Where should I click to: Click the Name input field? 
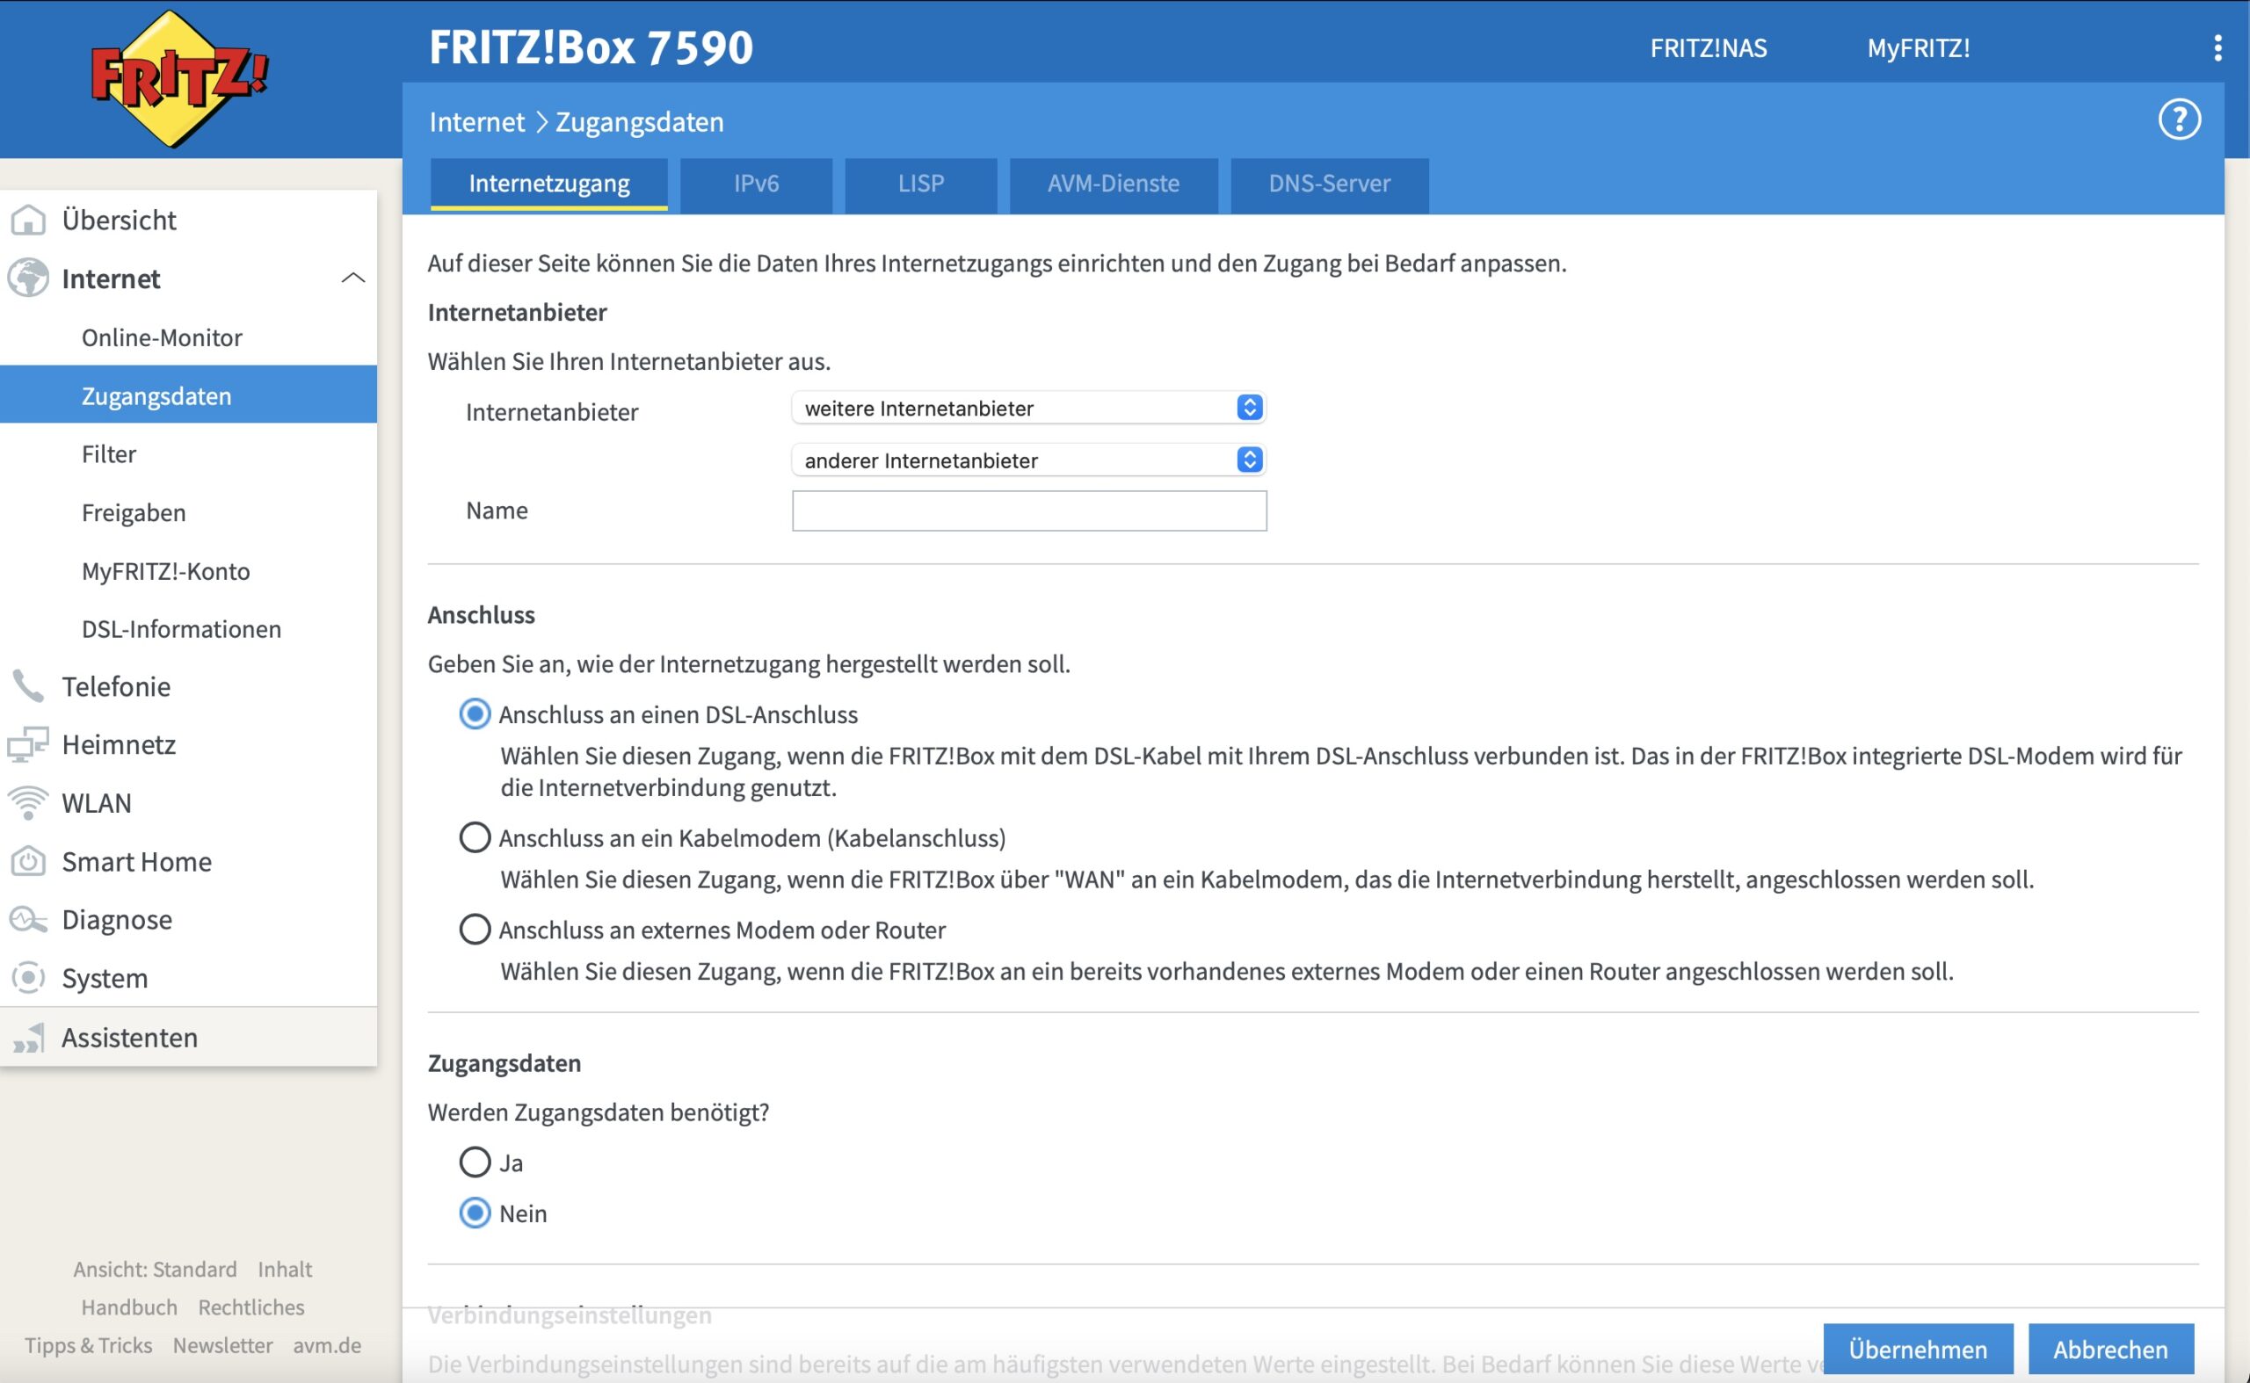click(1028, 510)
